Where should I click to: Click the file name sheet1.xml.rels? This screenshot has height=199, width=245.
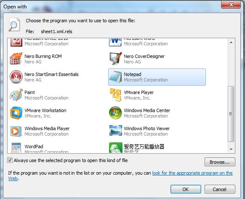pos(56,31)
